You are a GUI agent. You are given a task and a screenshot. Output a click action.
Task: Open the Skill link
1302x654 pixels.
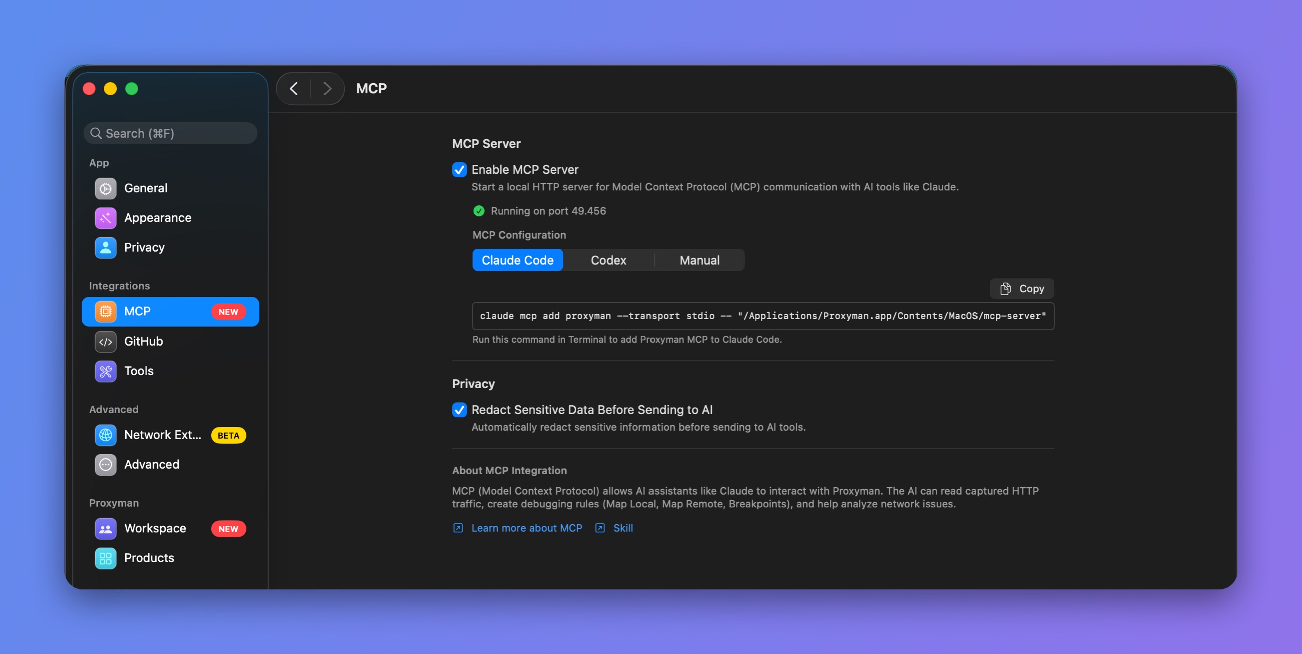click(x=623, y=528)
